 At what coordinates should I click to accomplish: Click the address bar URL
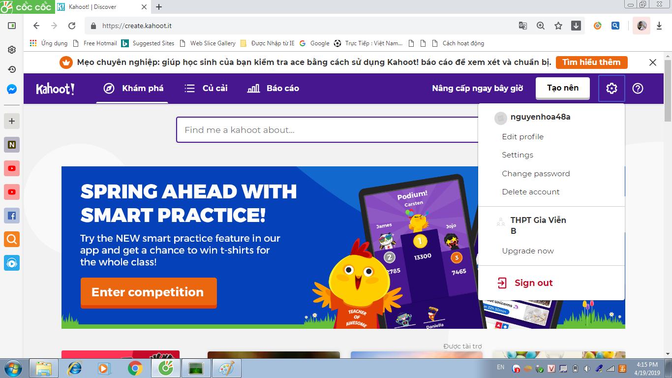tap(137, 26)
